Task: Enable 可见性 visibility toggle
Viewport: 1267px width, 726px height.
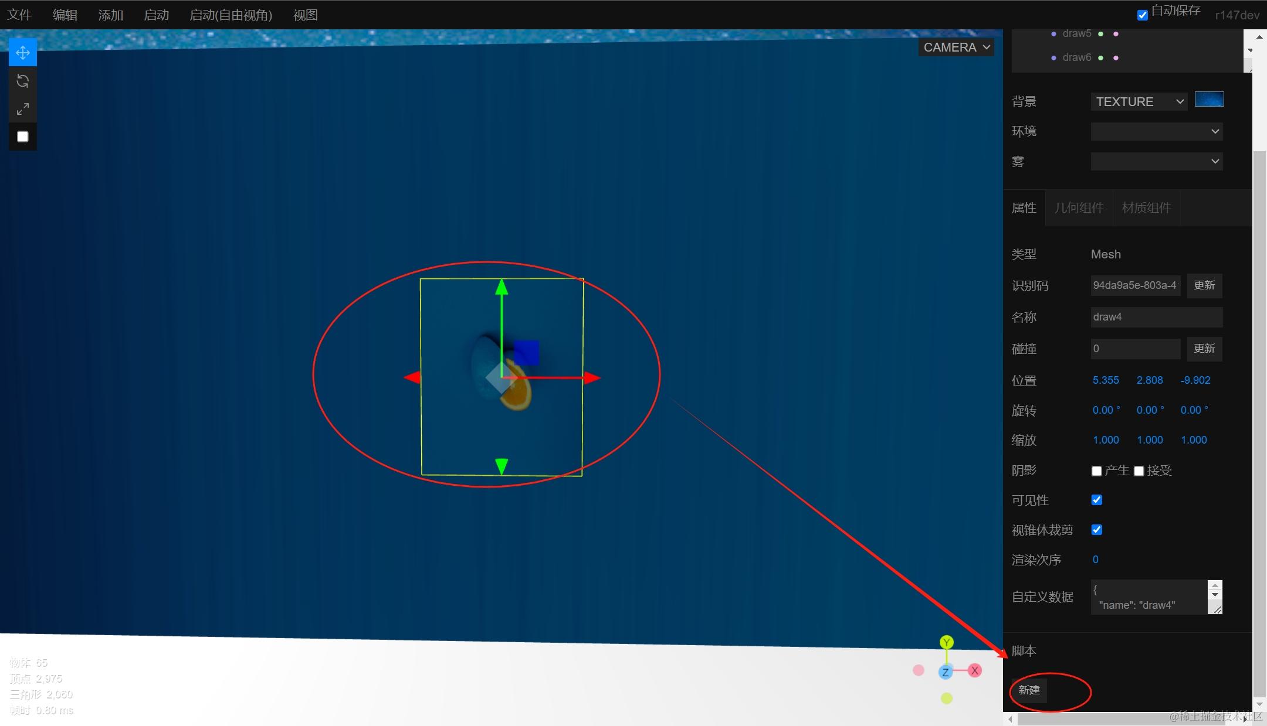Action: (1096, 499)
